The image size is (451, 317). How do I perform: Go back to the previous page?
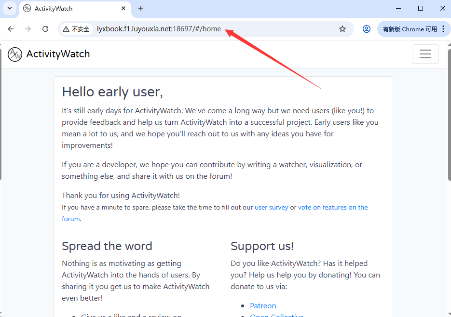coord(11,29)
